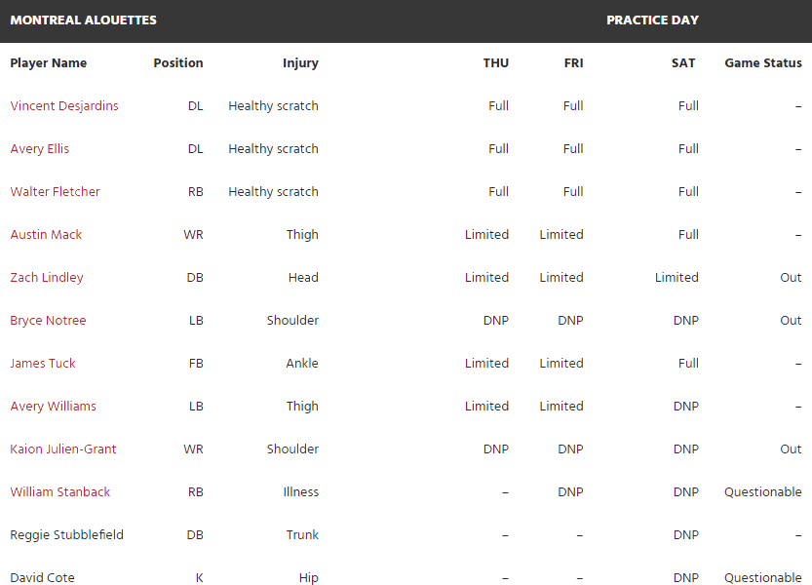The height and width of the screenshot is (585, 812).
Task: Click James Tuck player link
Action: coord(43,364)
